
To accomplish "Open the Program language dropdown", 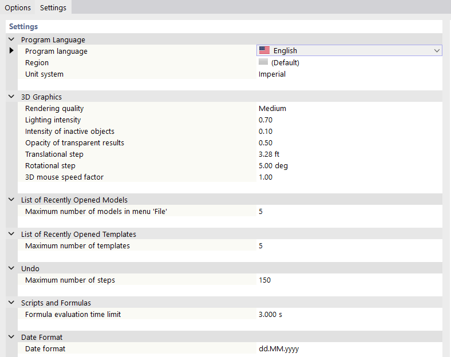I will 437,51.
